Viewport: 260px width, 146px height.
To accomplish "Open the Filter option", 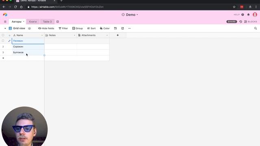I will pos(63,28).
